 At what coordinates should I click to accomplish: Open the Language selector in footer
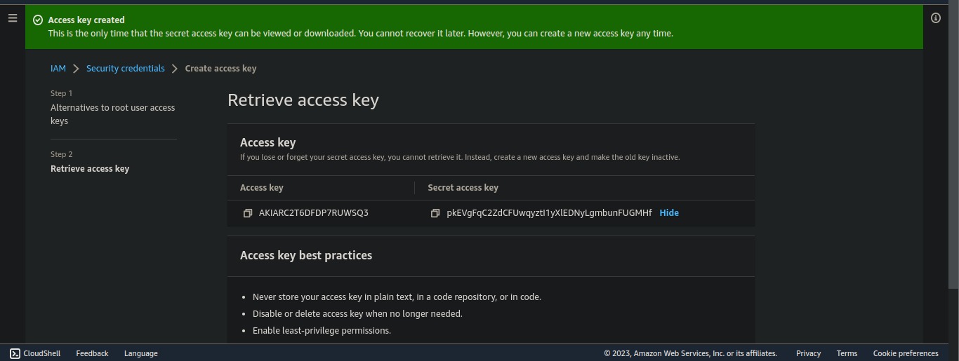coord(140,353)
